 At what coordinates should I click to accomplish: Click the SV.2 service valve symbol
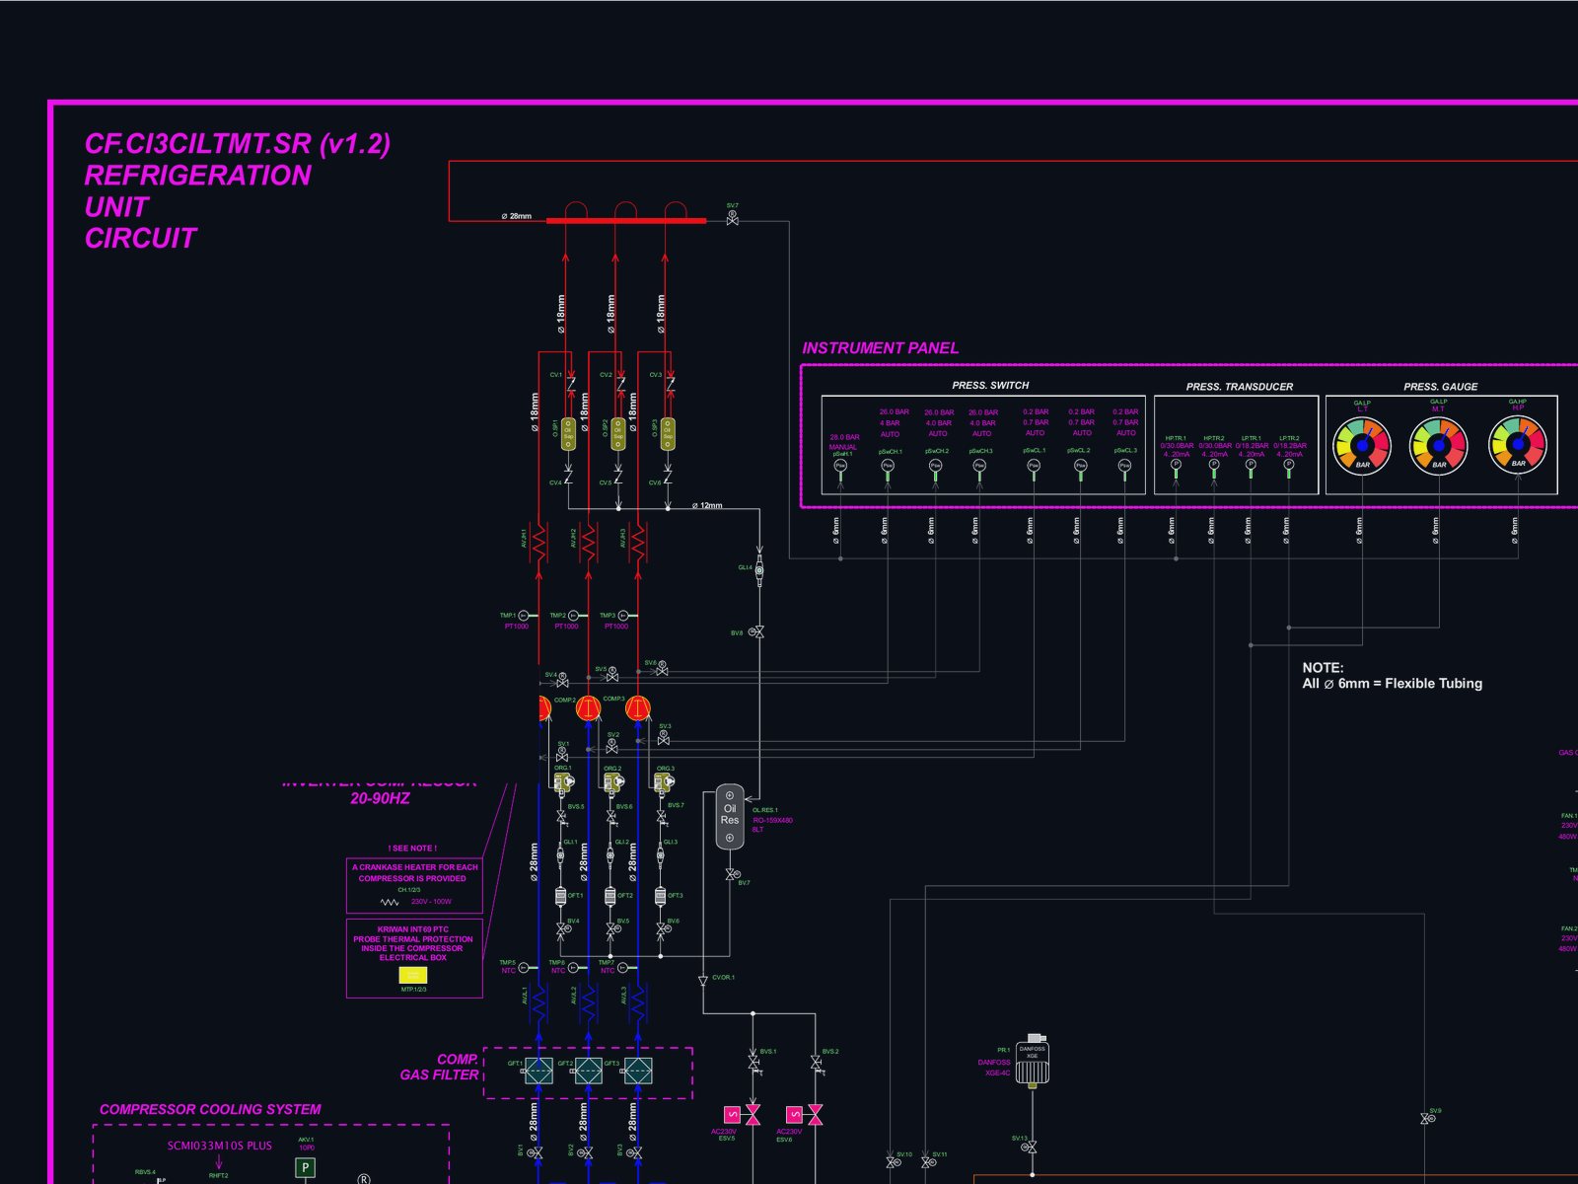[612, 746]
